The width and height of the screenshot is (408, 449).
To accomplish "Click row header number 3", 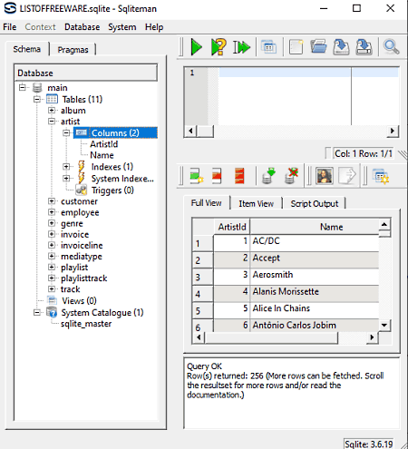I will [x=203, y=278].
